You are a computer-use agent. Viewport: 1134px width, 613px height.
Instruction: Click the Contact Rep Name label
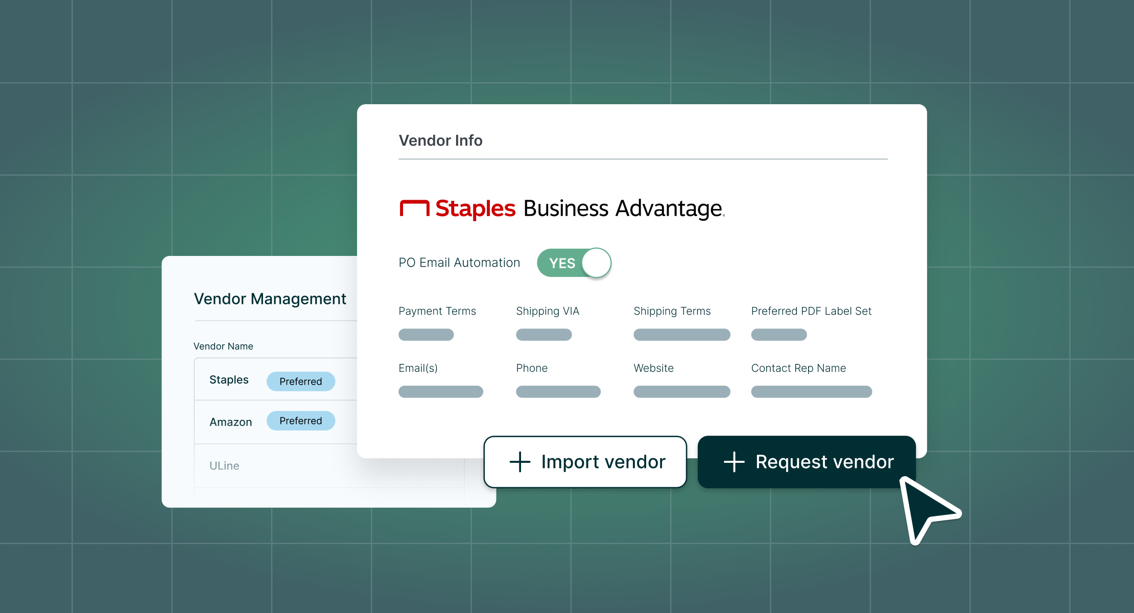pyautogui.click(x=798, y=368)
